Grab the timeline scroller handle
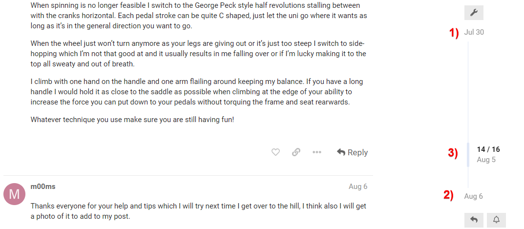Screen dimensions: 524x229 click(468, 155)
